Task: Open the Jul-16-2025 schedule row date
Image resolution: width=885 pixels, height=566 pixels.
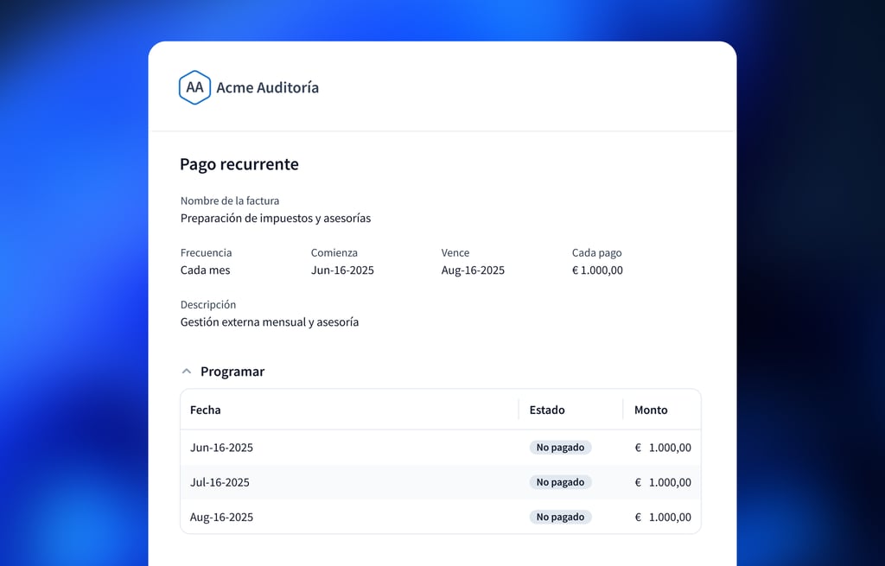Action: pos(220,482)
